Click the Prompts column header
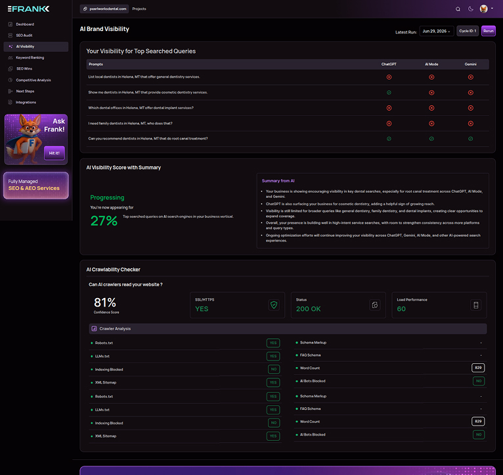Image resolution: width=503 pixels, height=475 pixels. (96, 64)
